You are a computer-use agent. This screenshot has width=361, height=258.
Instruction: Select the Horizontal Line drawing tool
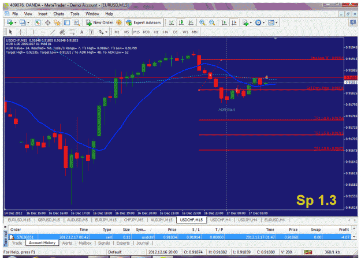(x=43, y=32)
